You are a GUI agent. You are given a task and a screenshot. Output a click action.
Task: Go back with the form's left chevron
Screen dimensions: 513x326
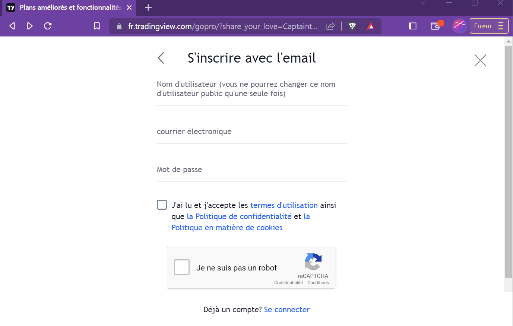pos(161,58)
